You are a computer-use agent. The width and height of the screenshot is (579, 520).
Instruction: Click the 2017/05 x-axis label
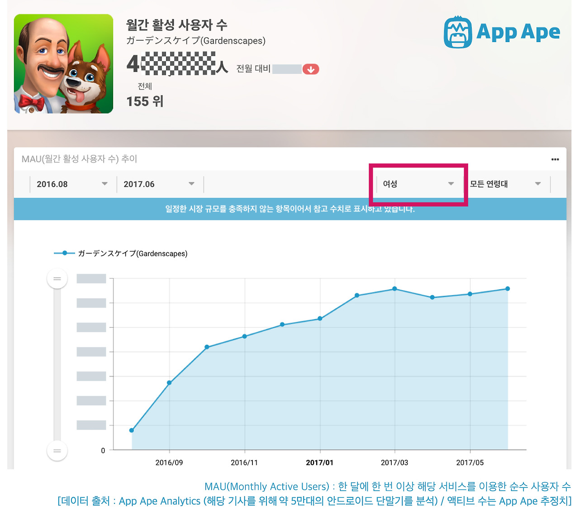[x=470, y=463]
